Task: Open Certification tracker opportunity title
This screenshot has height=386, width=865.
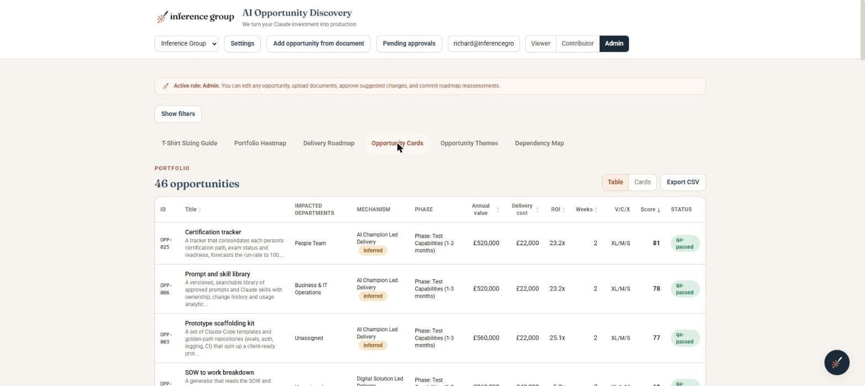Action: [x=213, y=232]
